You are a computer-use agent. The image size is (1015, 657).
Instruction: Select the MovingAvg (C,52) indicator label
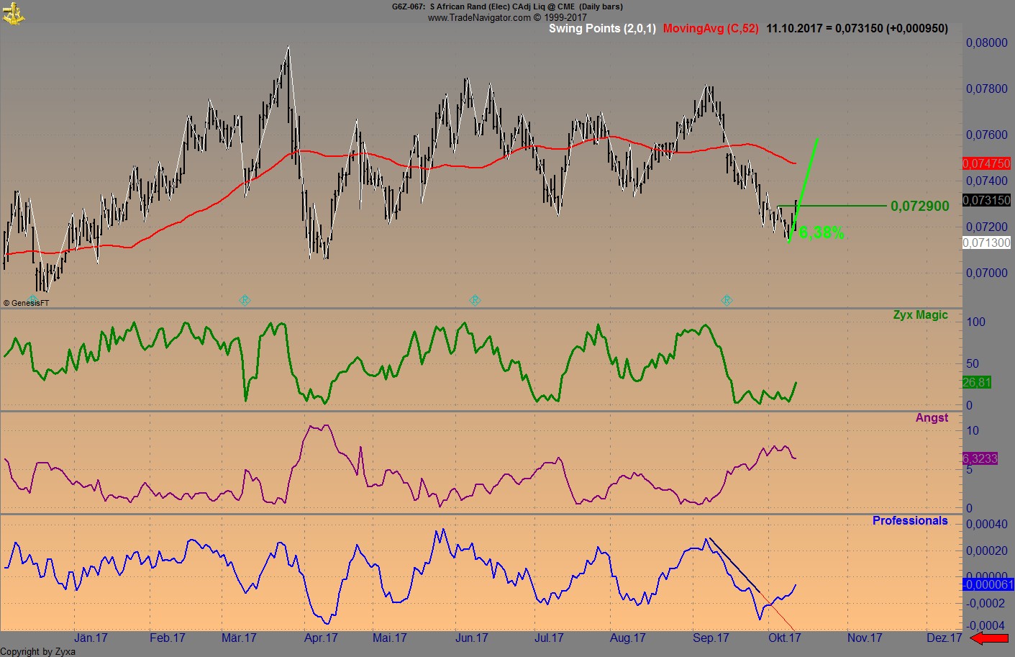[711, 29]
